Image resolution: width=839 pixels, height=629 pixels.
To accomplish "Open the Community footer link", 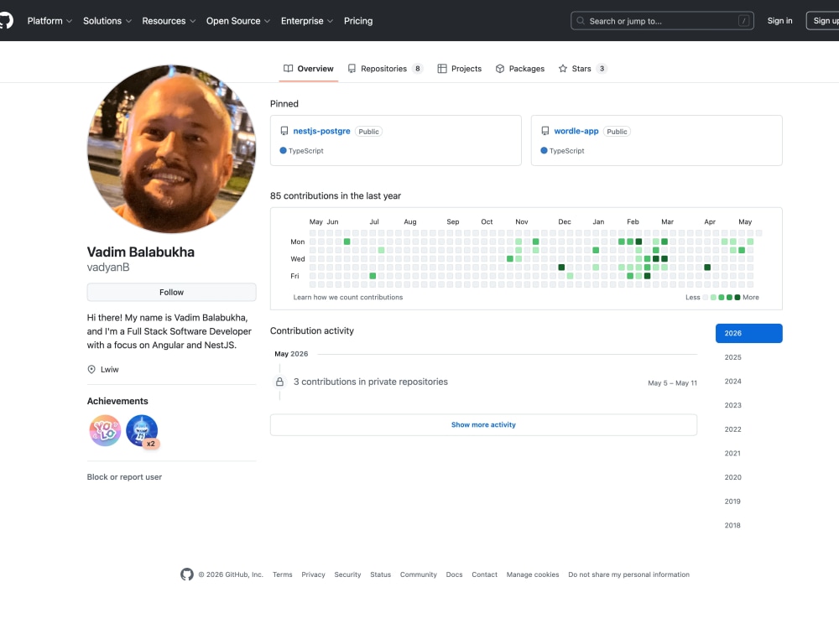I will (419, 574).
